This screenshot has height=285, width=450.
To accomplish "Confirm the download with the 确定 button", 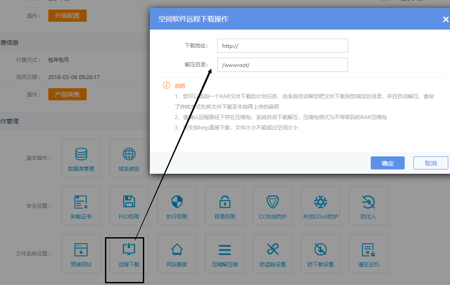I will pyautogui.click(x=387, y=163).
